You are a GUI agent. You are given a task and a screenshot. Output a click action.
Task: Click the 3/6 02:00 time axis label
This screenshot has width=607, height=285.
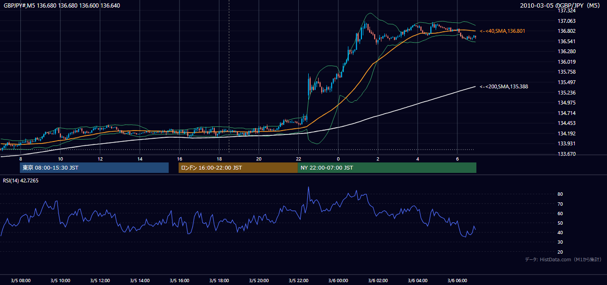click(x=378, y=280)
